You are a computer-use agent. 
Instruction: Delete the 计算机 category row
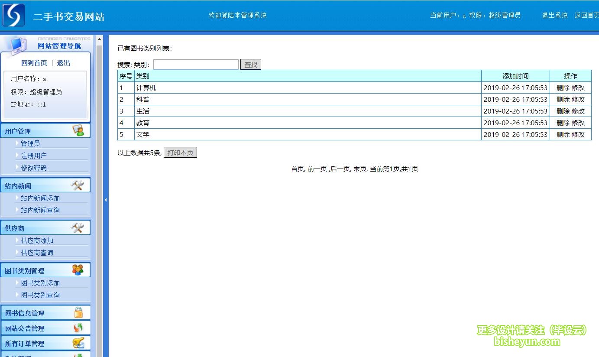pyautogui.click(x=563, y=88)
